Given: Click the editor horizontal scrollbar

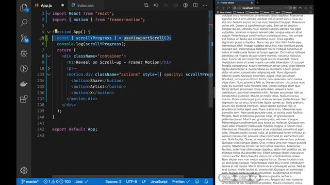Looking at the screenshot, I should [118, 176].
